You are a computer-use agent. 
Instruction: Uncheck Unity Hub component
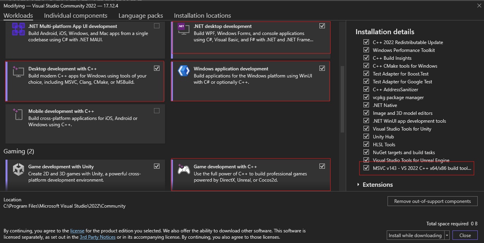(x=366, y=136)
